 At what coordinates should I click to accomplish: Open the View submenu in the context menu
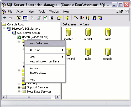click(x=45, y=57)
